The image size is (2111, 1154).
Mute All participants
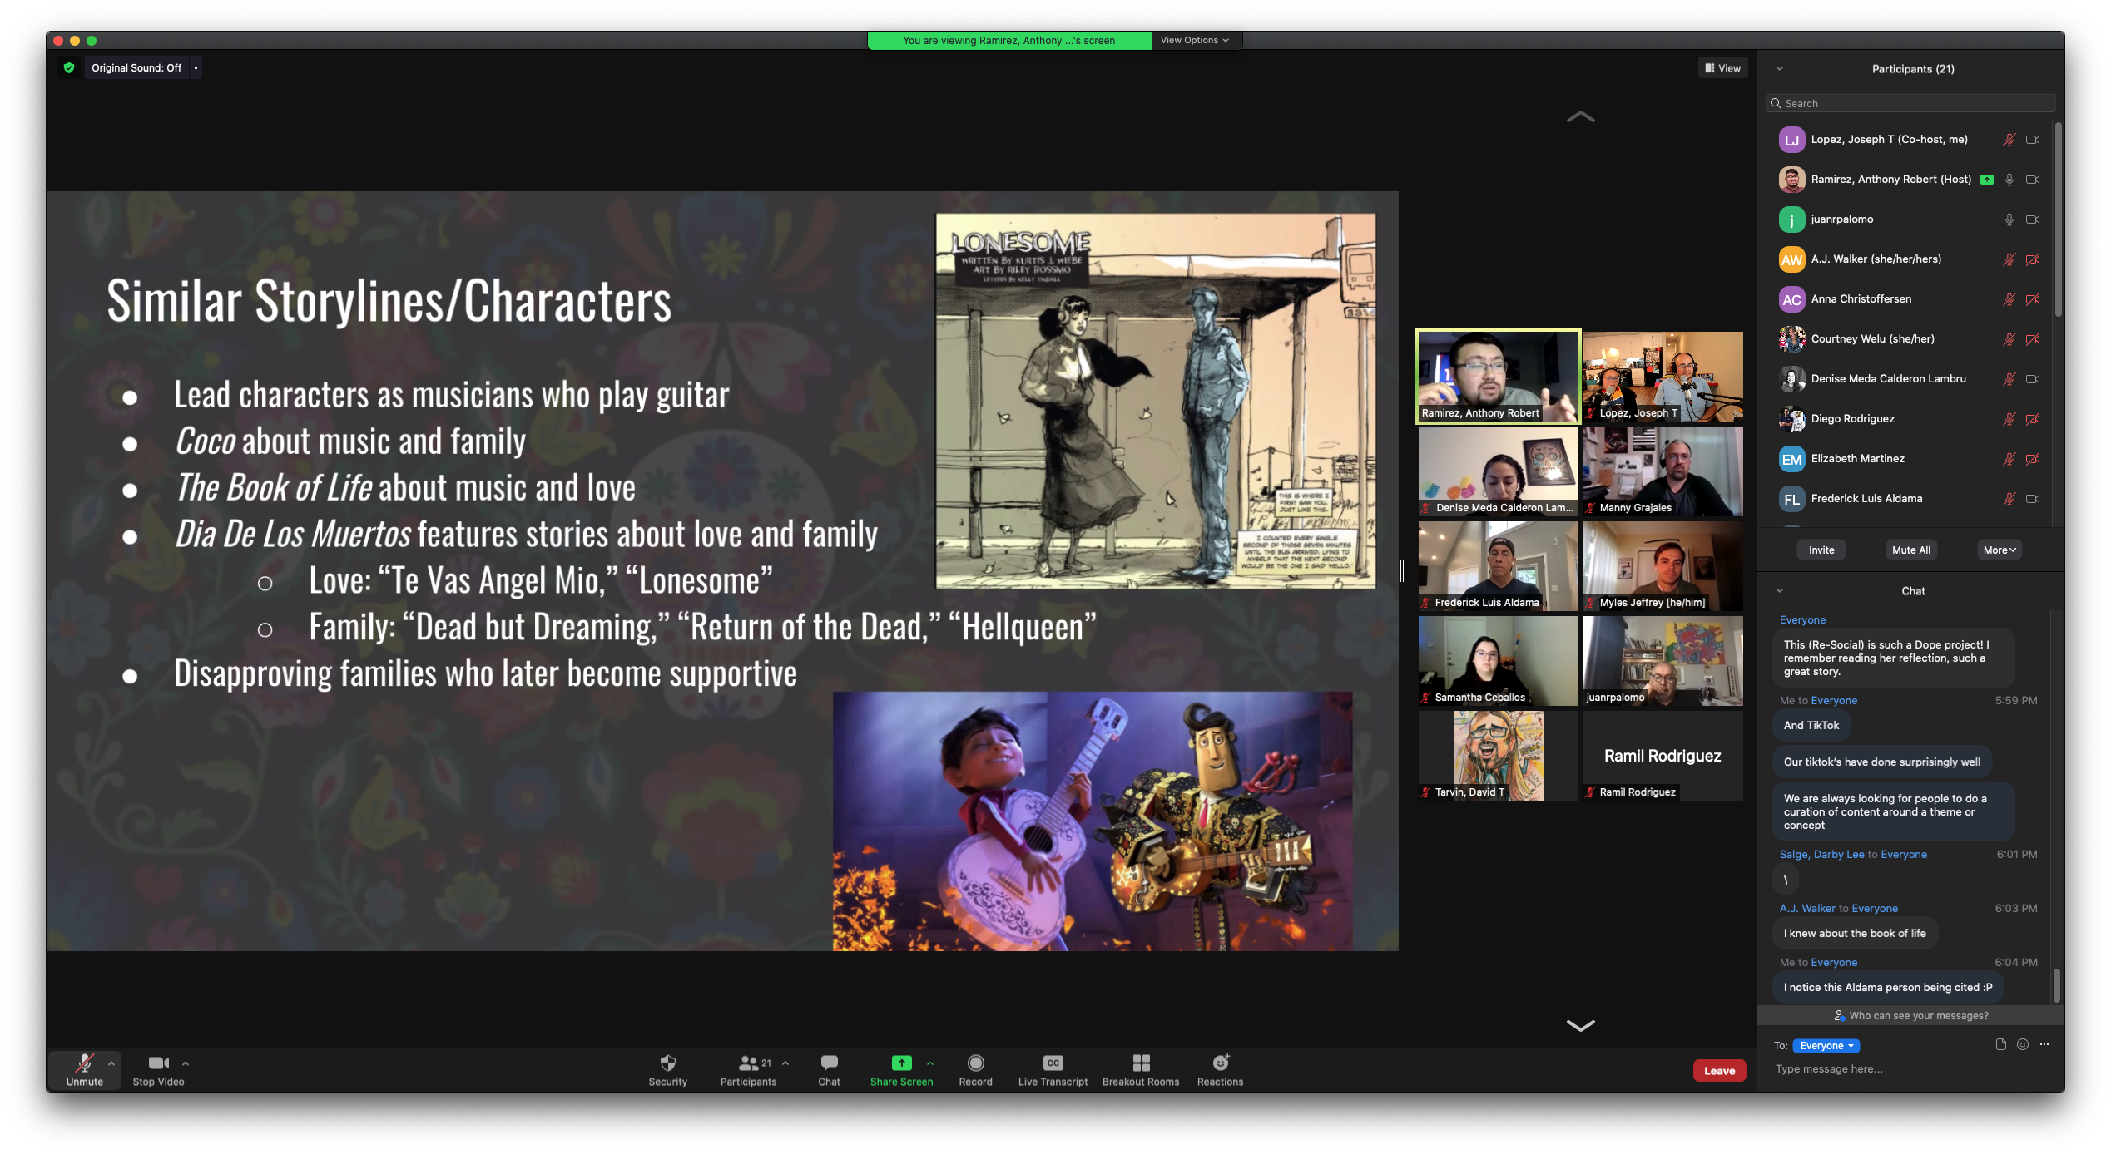(1910, 550)
